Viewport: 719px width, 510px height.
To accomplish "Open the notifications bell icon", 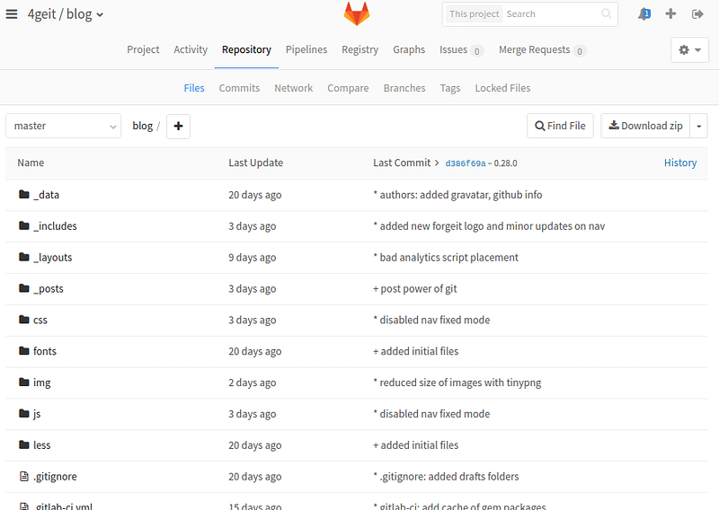I will pyautogui.click(x=644, y=13).
